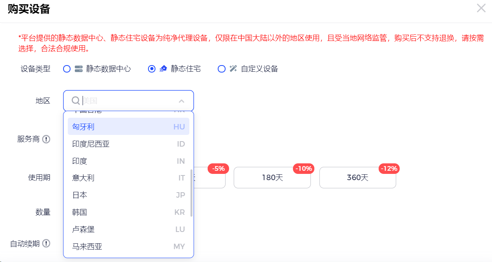Click the 自定义设备 magic wand icon
Image resolution: width=492 pixels, height=262 pixels.
[233, 69]
